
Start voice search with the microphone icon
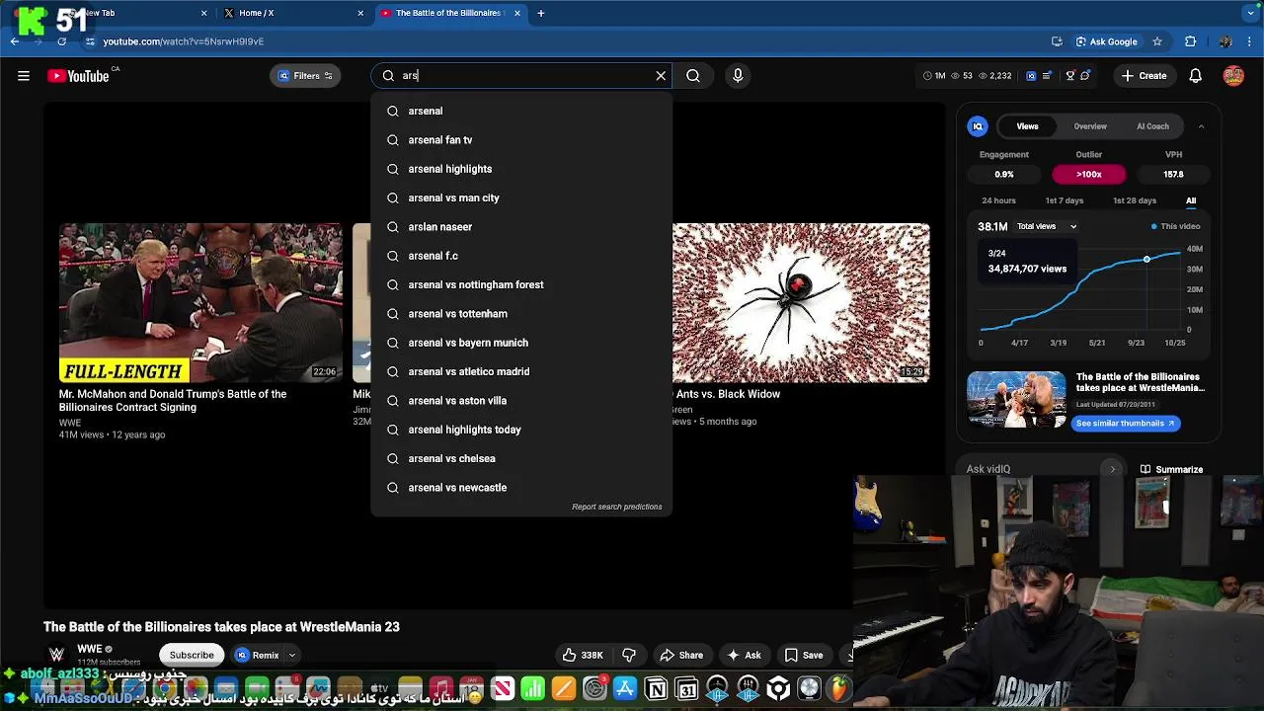point(738,76)
